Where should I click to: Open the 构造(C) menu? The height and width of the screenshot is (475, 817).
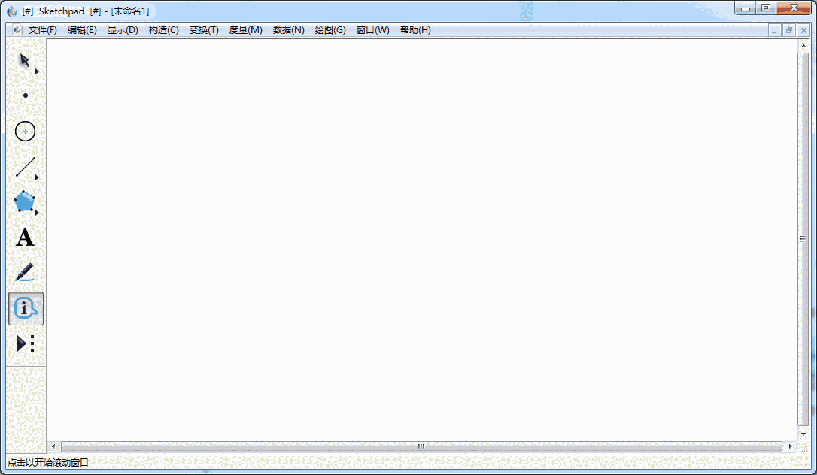[163, 30]
